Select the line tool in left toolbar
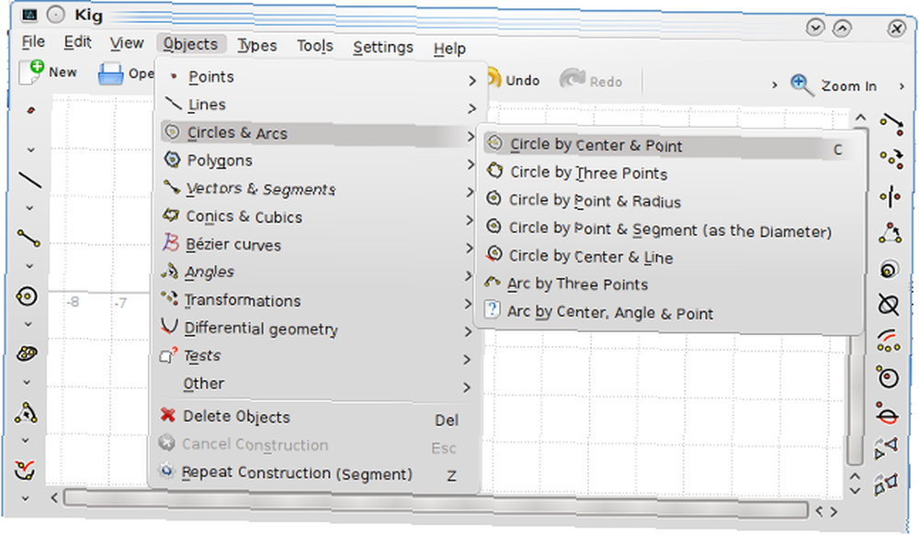This screenshot has height=535, width=919. [29, 180]
